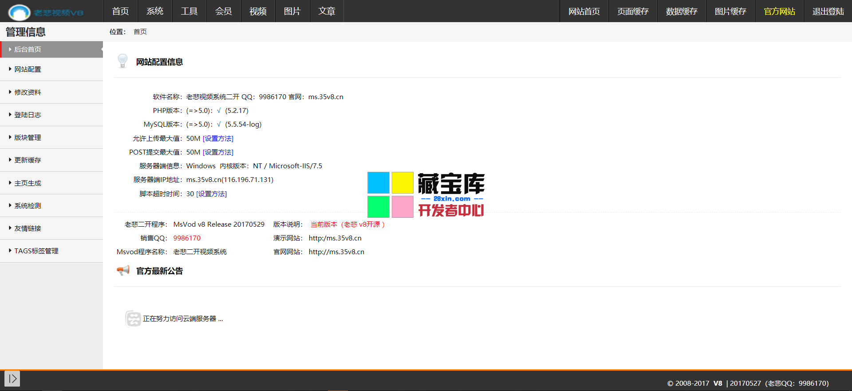Open 网站配置 in sidebar
The height and width of the screenshot is (391, 852).
tap(51, 70)
